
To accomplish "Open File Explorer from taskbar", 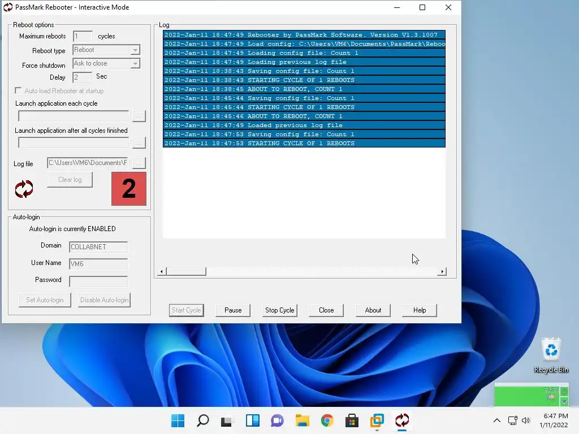I will click(x=302, y=420).
